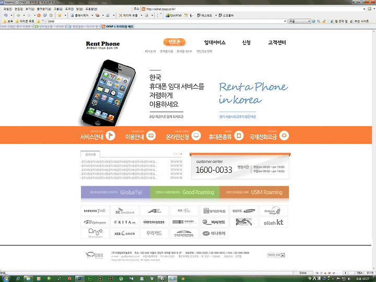376x282 pixels.
Task: Select the orange 렌트폰 navigation button
Action: tap(174, 42)
